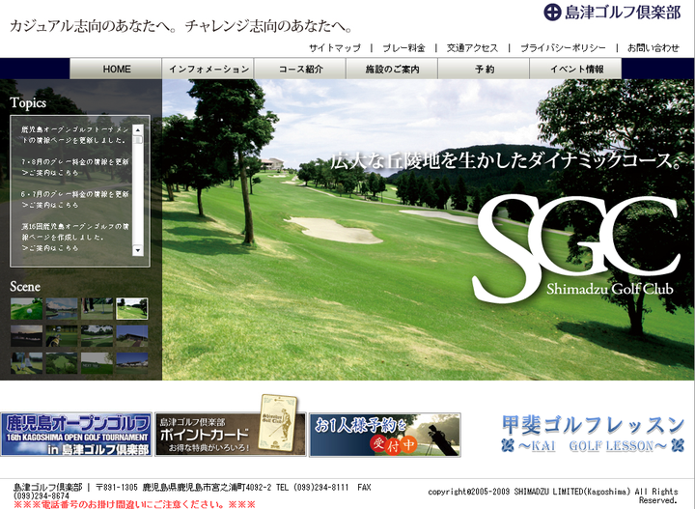Open the 施設のご案内 navigation tab
695x509 pixels.
click(392, 69)
